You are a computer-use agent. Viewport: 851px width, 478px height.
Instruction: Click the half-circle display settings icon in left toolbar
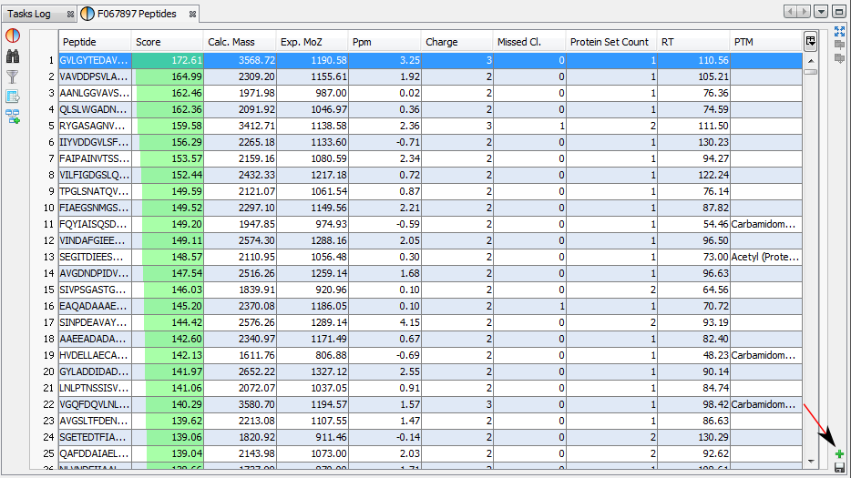coord(13,36)
